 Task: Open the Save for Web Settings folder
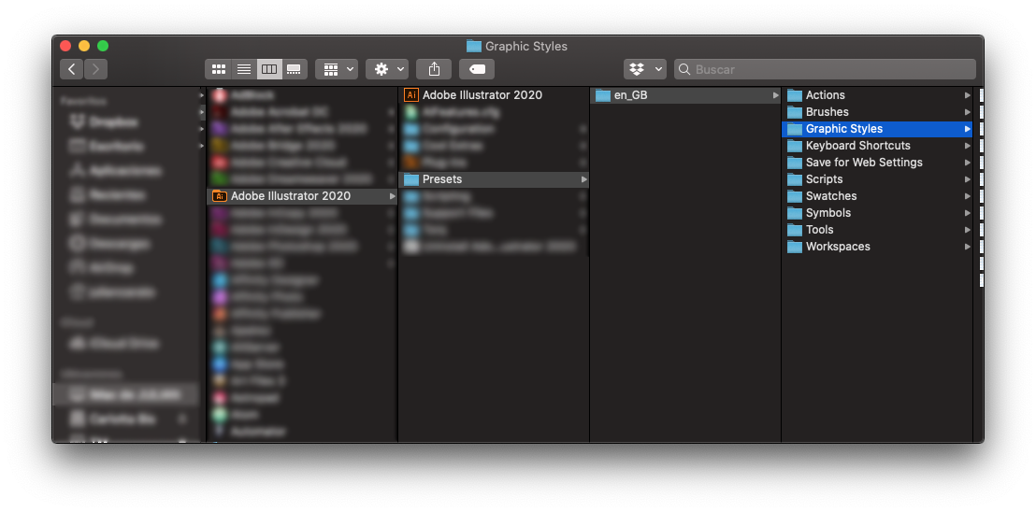[877, 163]
